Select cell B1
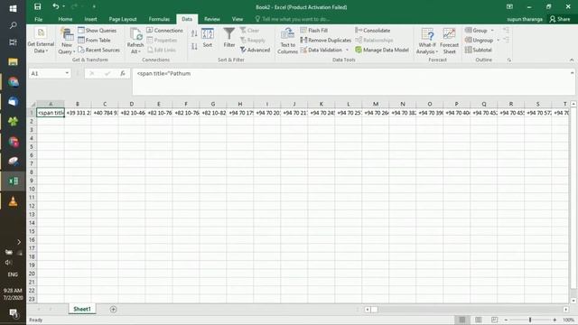 click(78, 113)
